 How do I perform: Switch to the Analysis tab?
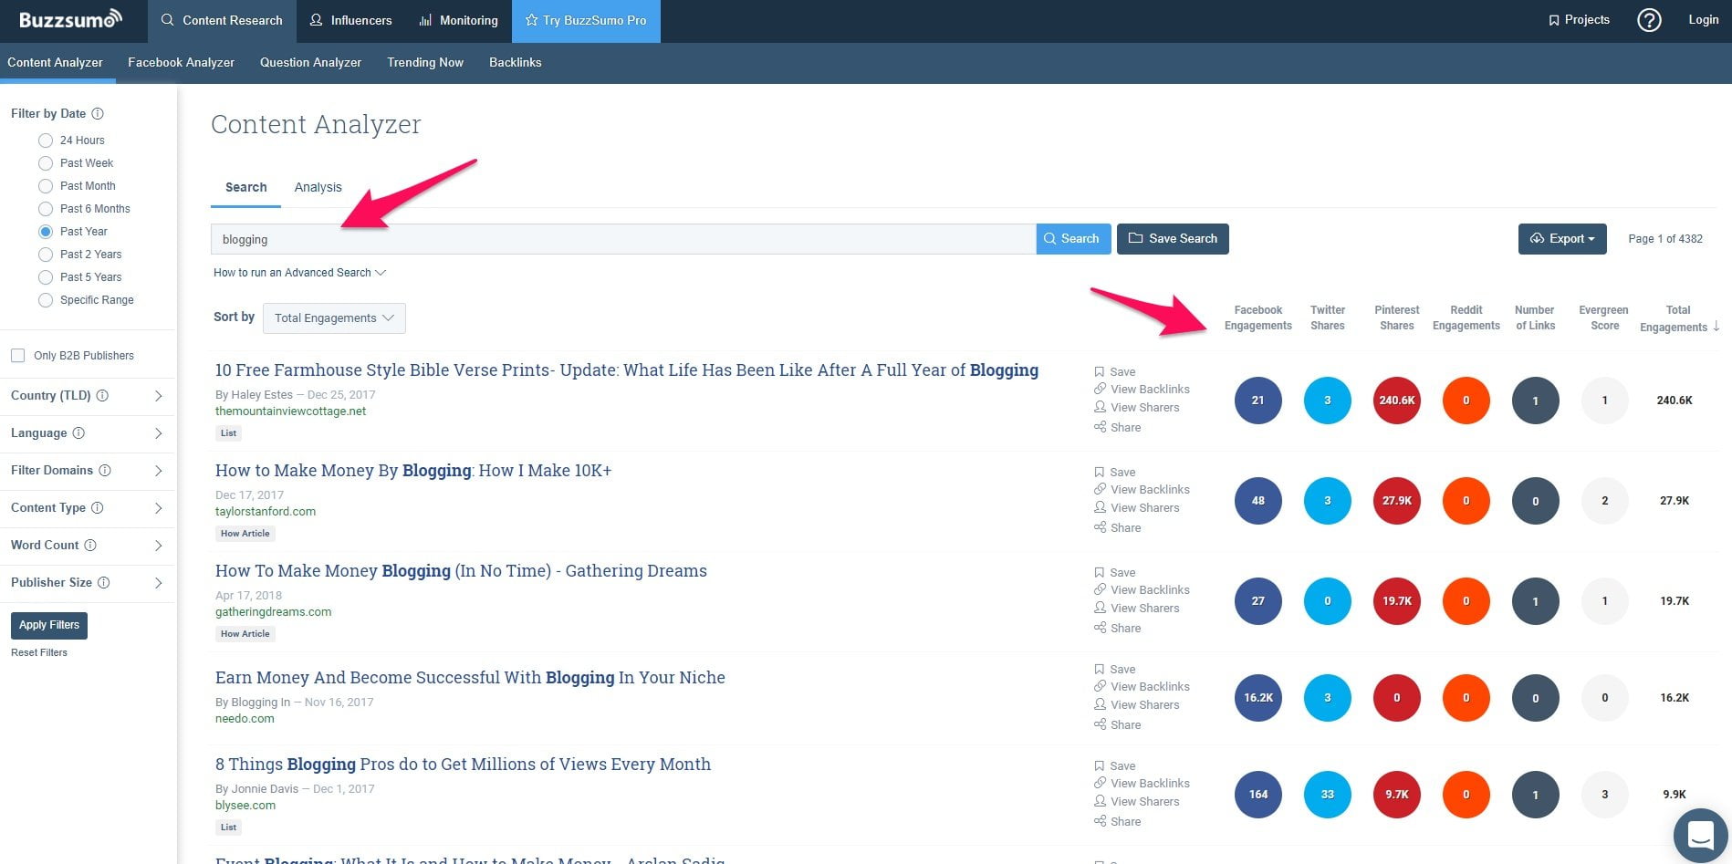[318, 187]
